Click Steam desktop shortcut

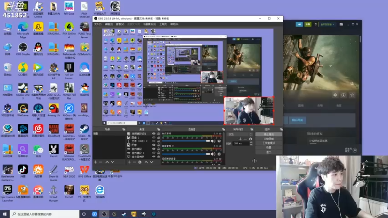(84, 132)
